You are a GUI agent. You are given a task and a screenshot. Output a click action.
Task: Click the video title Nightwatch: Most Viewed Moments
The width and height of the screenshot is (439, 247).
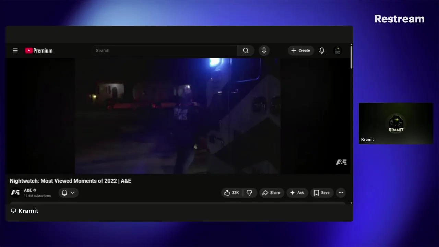70,181
